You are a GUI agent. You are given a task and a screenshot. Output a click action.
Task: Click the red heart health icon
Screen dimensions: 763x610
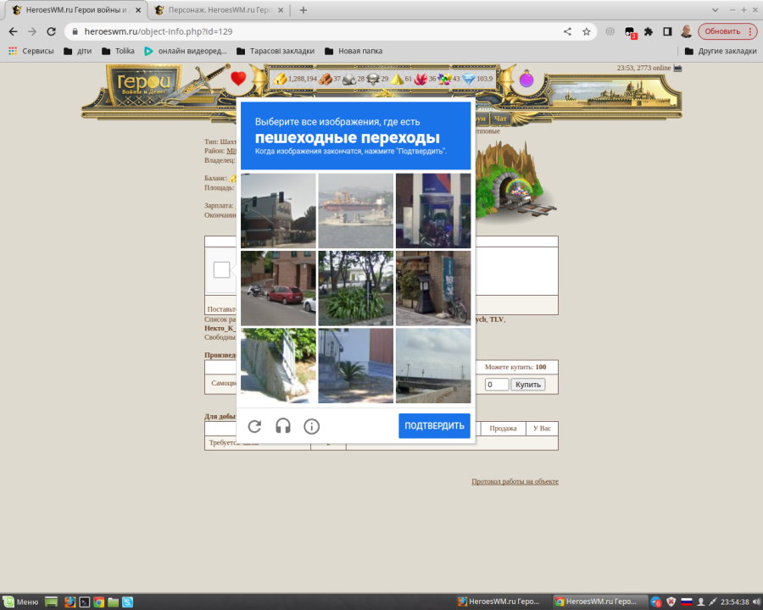(x=238, y=78)
